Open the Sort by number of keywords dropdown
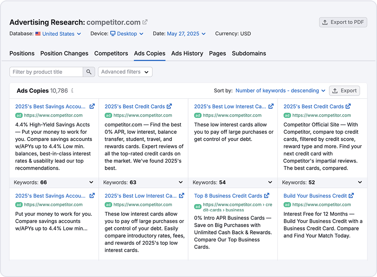The height and width of the screenshot is (277, 377). pos(280,91)
